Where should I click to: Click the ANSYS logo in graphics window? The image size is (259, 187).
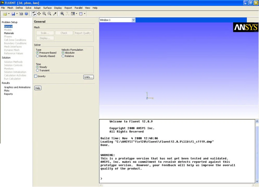(x=246, y=27)
